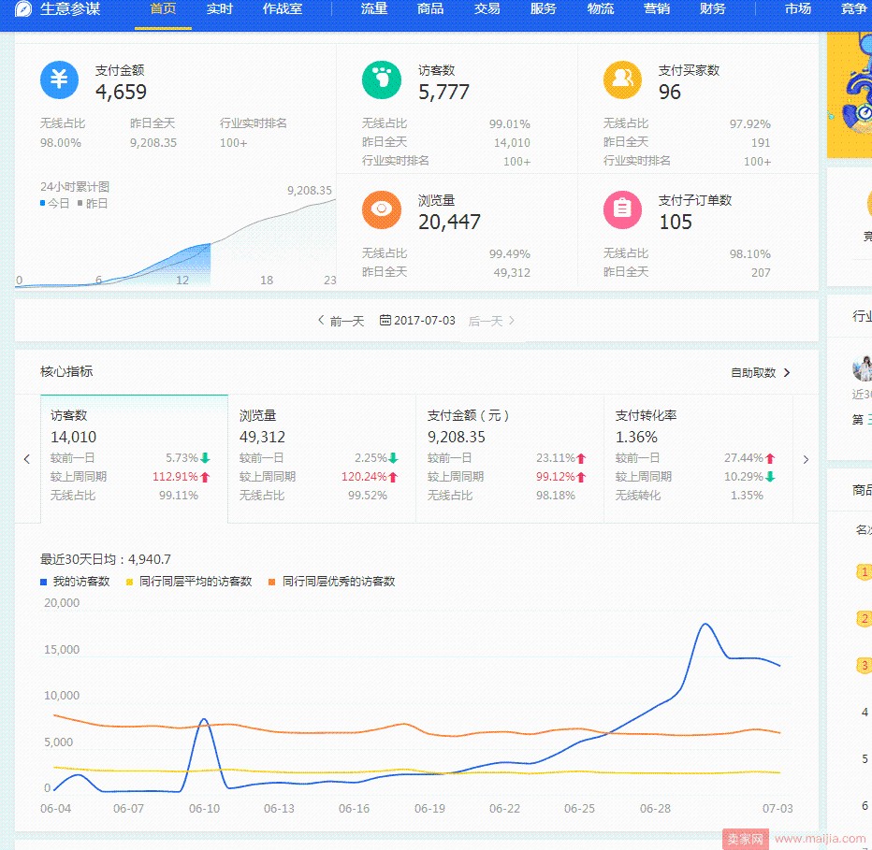This screenshot has width=872, height=850.
Task: Toggle 同行同层平均的访客数 legend series
Action: [189, 582]
